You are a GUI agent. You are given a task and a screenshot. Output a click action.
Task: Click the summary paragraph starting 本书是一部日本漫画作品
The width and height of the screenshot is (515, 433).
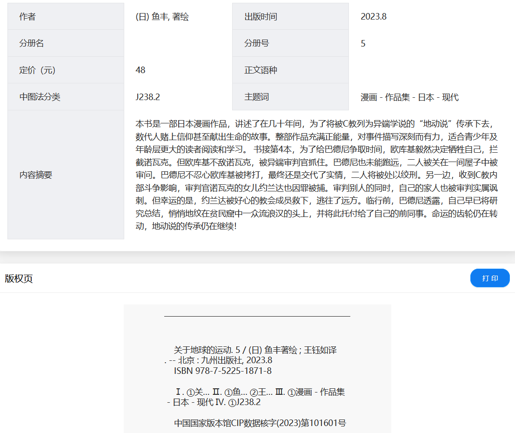pos(317,175)
